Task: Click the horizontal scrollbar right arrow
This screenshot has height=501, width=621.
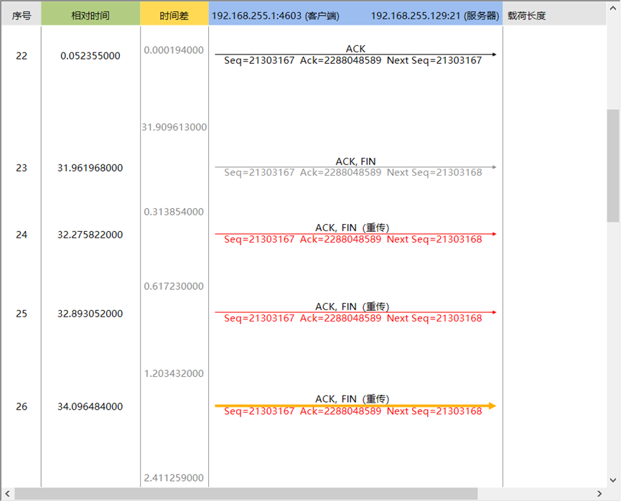Action: pyautogui.click(x=599, y=494)
